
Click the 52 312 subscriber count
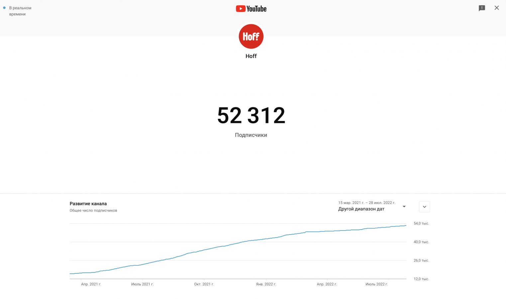pos(251,116)
